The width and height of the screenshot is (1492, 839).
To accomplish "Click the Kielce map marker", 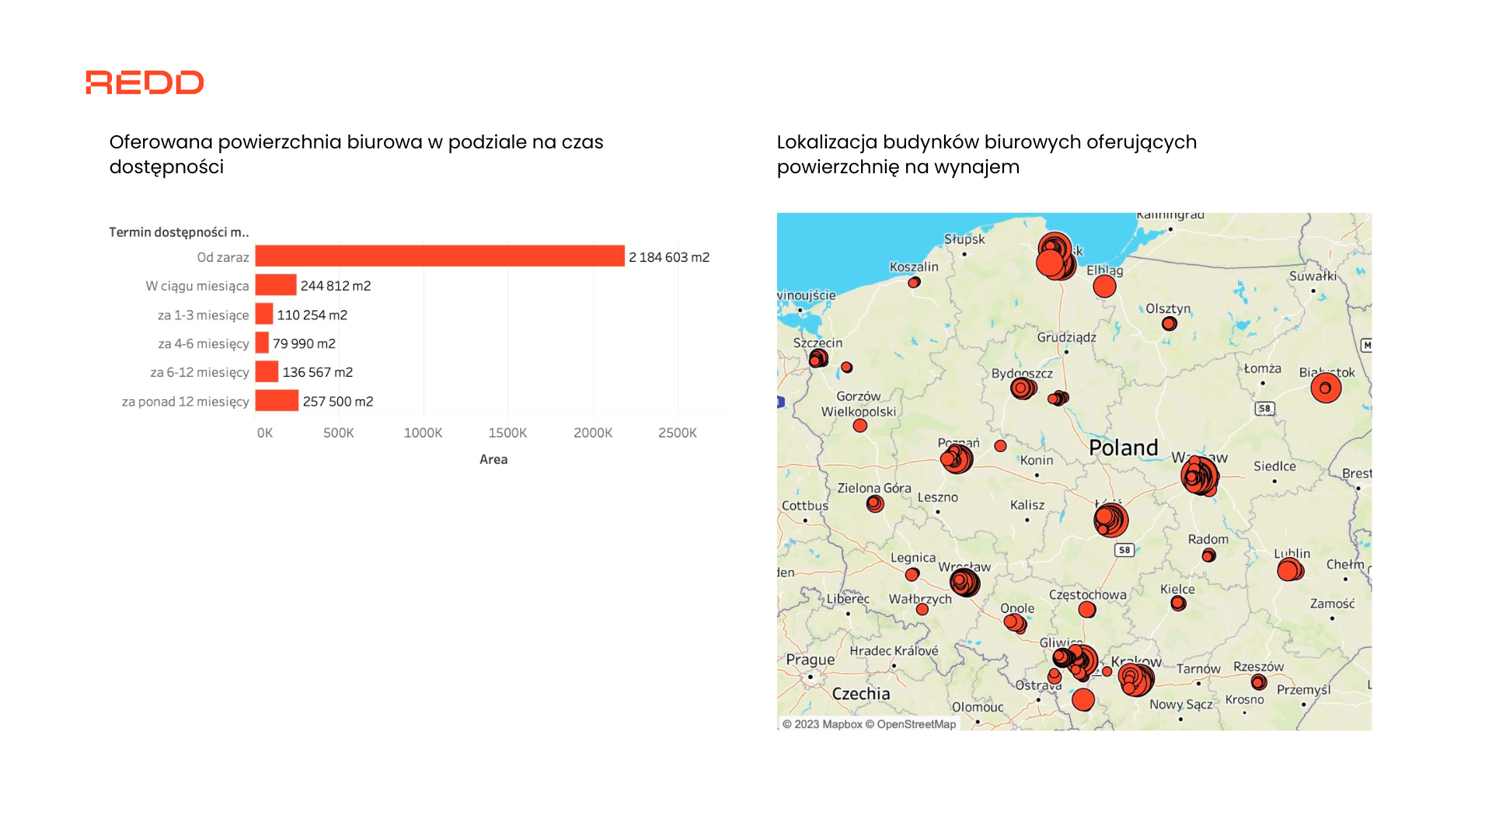I will [x=1179, y=603].
